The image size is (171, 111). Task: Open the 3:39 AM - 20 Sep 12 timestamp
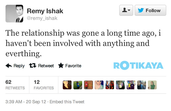(x=26, y=102)
